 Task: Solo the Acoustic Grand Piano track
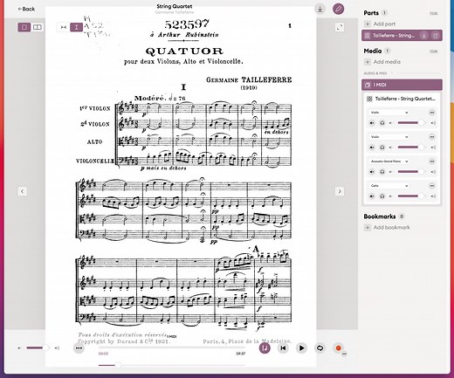(x=382, y=172)
